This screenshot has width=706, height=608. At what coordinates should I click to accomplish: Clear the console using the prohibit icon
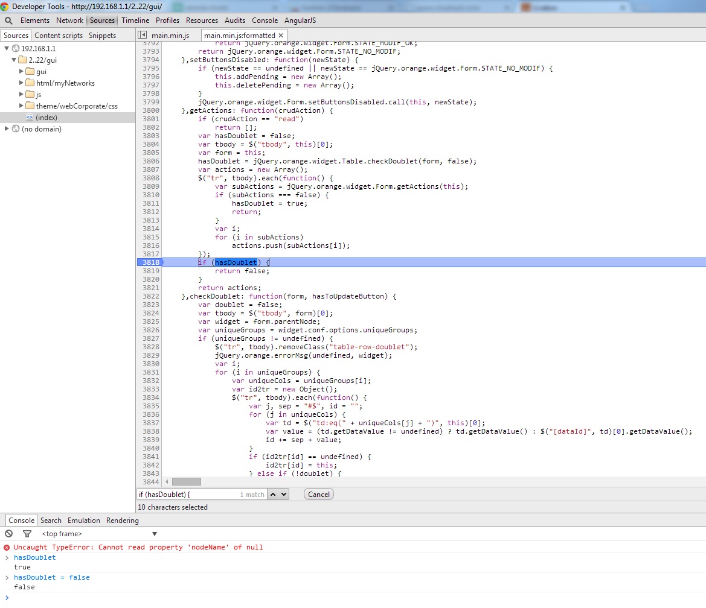point(8,533)
